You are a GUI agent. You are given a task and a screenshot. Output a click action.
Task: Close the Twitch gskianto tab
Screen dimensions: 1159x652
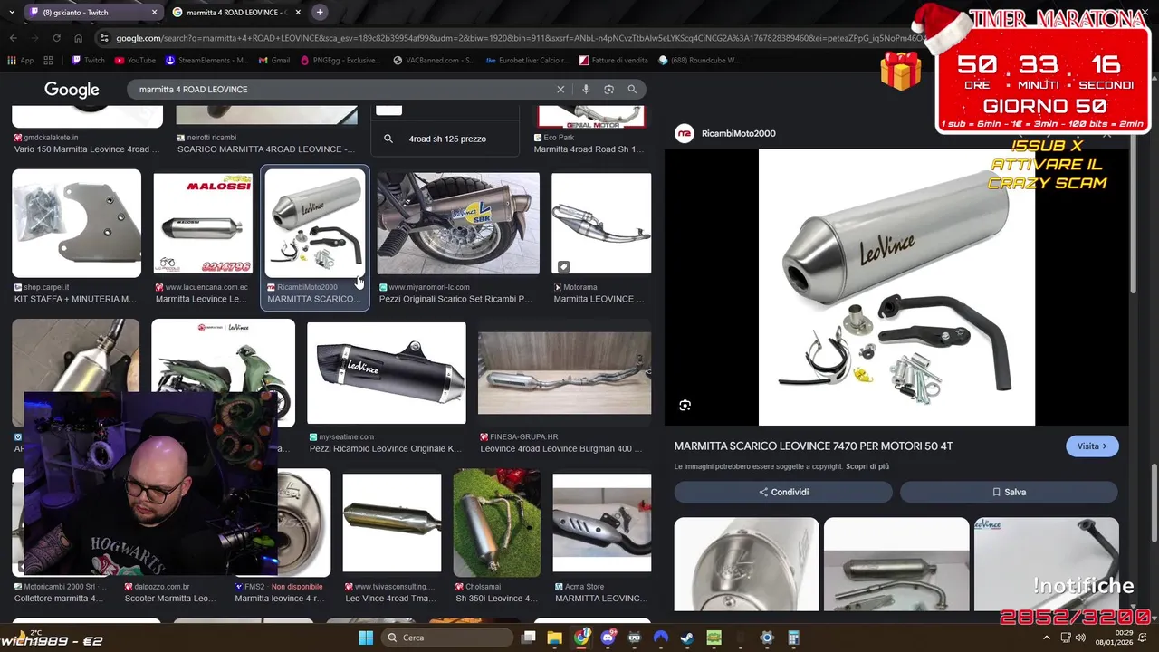click(x=154, y=13)
